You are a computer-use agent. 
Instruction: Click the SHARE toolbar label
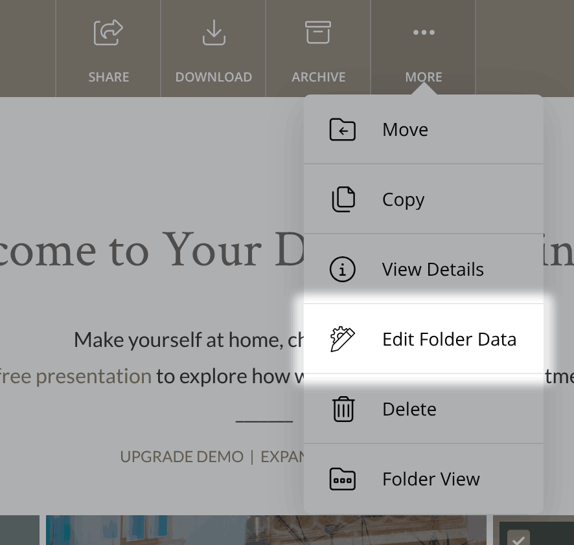click(x=108, y=77)
